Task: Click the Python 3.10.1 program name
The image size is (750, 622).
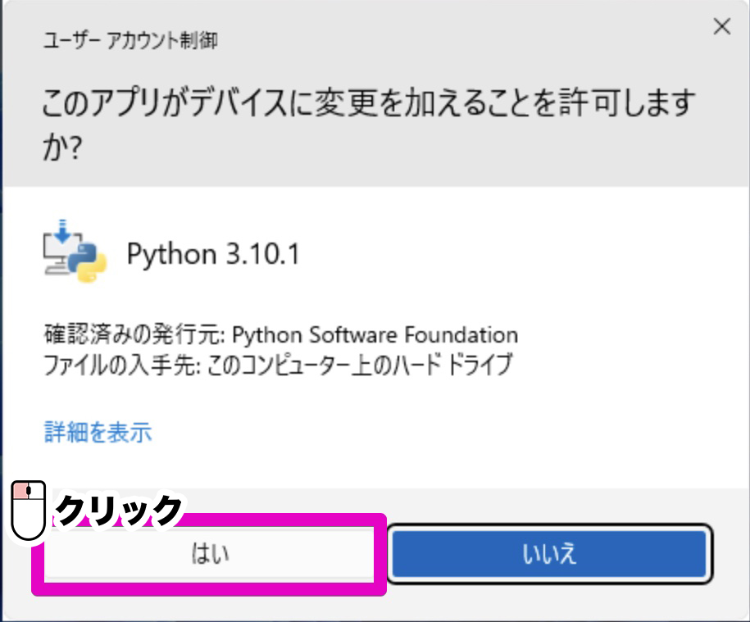Action: click(x=213, y=254)
